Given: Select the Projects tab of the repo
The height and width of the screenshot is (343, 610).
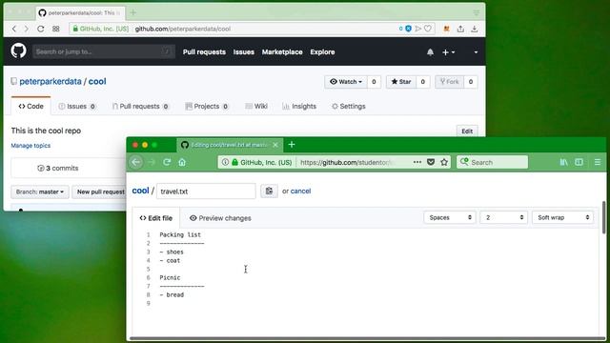Looking at the screenshot, I should pos(207,106).
